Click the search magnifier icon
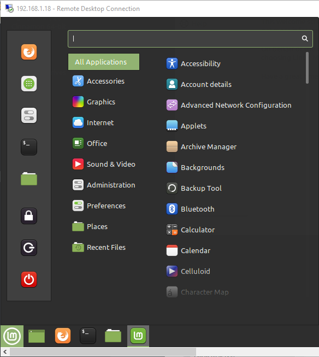Image resolution: width=319 pixels, height=357 pixels. 305,38
